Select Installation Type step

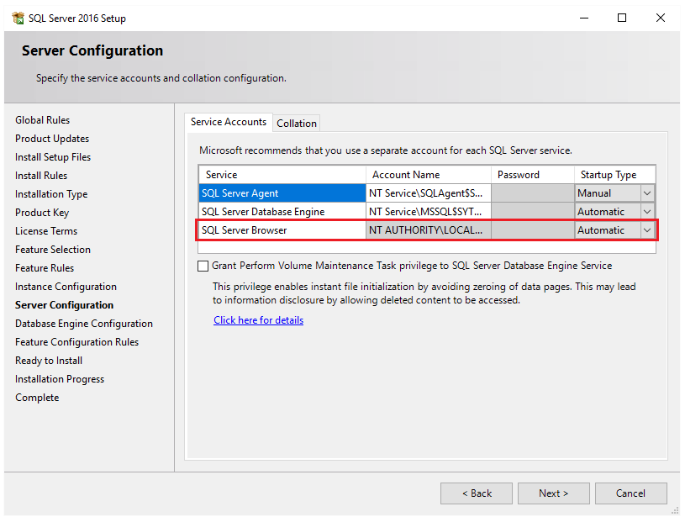tap(51, 194)
